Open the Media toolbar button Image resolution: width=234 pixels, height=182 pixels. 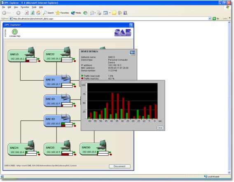[76, 13]
